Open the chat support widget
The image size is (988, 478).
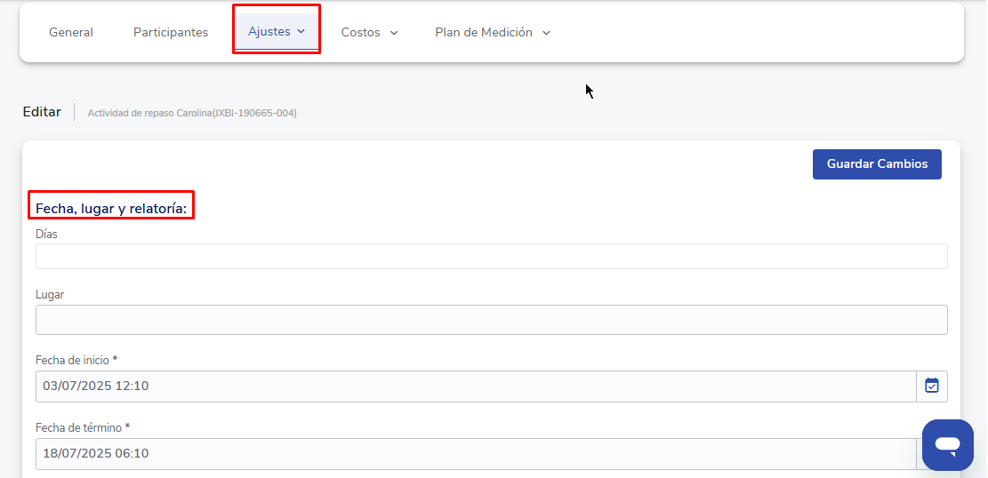click(947, 445)
